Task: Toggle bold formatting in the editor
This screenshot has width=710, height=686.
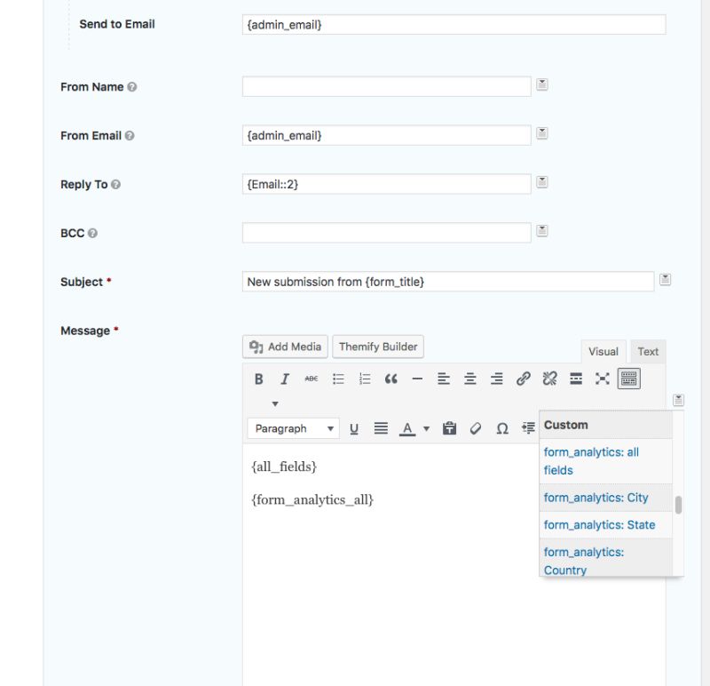Action: tap(258, 379)
